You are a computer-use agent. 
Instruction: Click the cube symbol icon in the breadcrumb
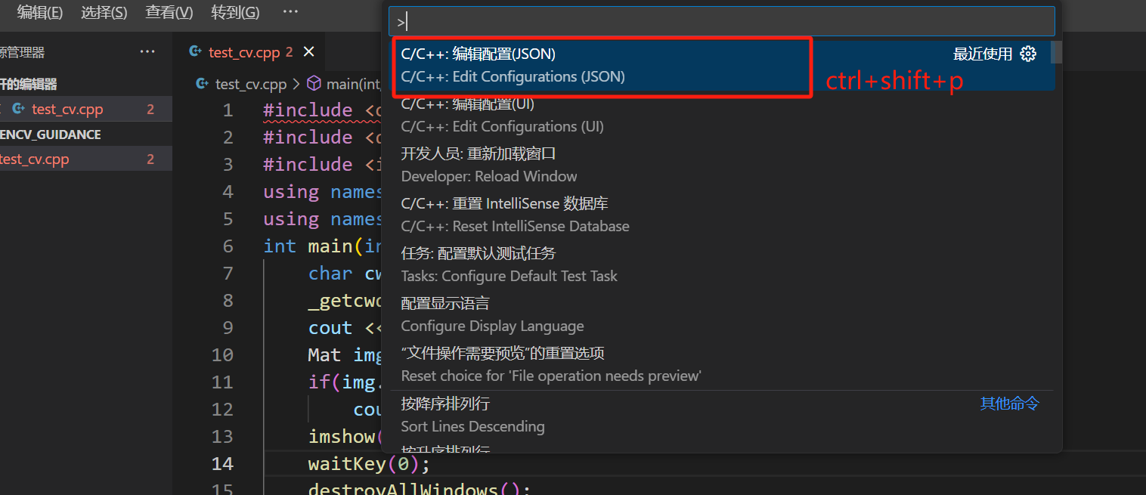(314, 84)
